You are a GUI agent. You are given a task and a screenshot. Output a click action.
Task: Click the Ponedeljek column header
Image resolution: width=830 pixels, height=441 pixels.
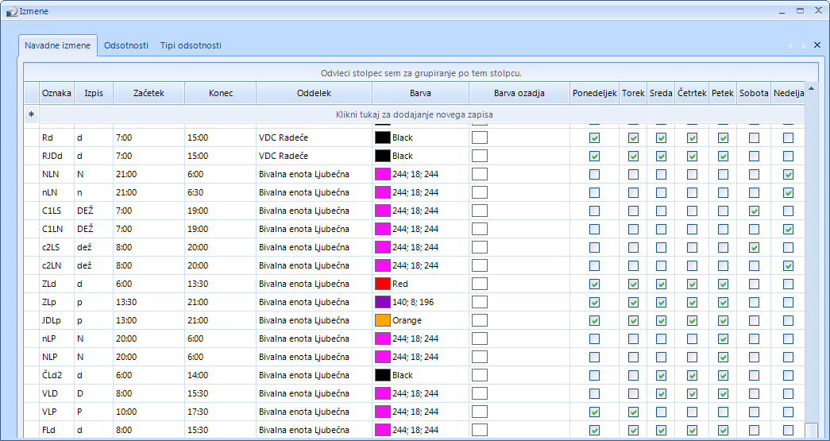pos(594,93)
